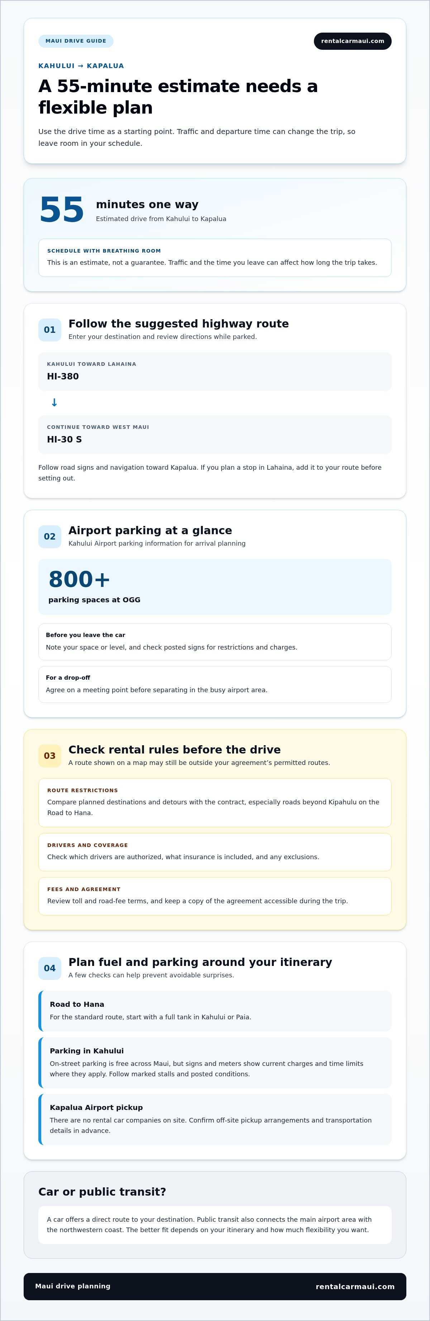Click the rentalcarmaui.com pill at top
Screen dimensions: 430x1321
tap(353, 41)
